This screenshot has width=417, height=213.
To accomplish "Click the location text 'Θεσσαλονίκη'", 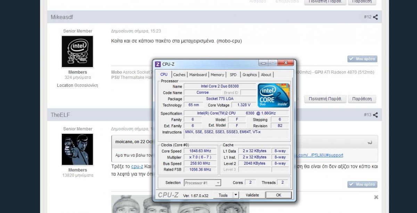I will 86,85.
